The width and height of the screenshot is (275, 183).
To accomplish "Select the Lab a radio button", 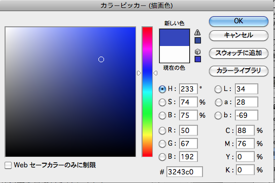I will (219, 103).
